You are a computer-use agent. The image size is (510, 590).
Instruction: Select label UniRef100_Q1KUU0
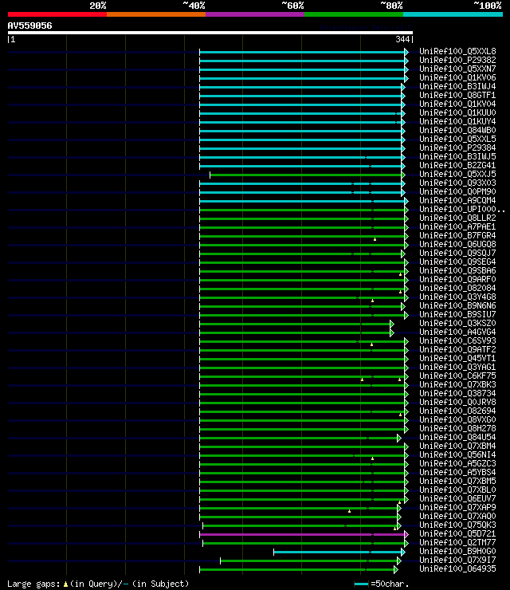click(x=457, y=112)
